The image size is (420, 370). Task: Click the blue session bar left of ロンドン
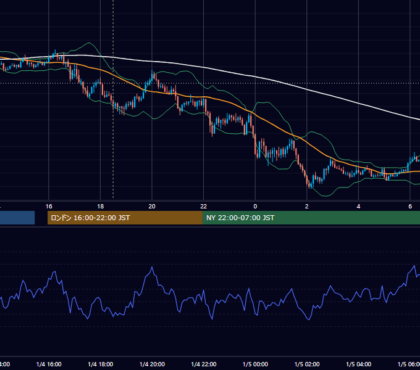coord(17,218)
